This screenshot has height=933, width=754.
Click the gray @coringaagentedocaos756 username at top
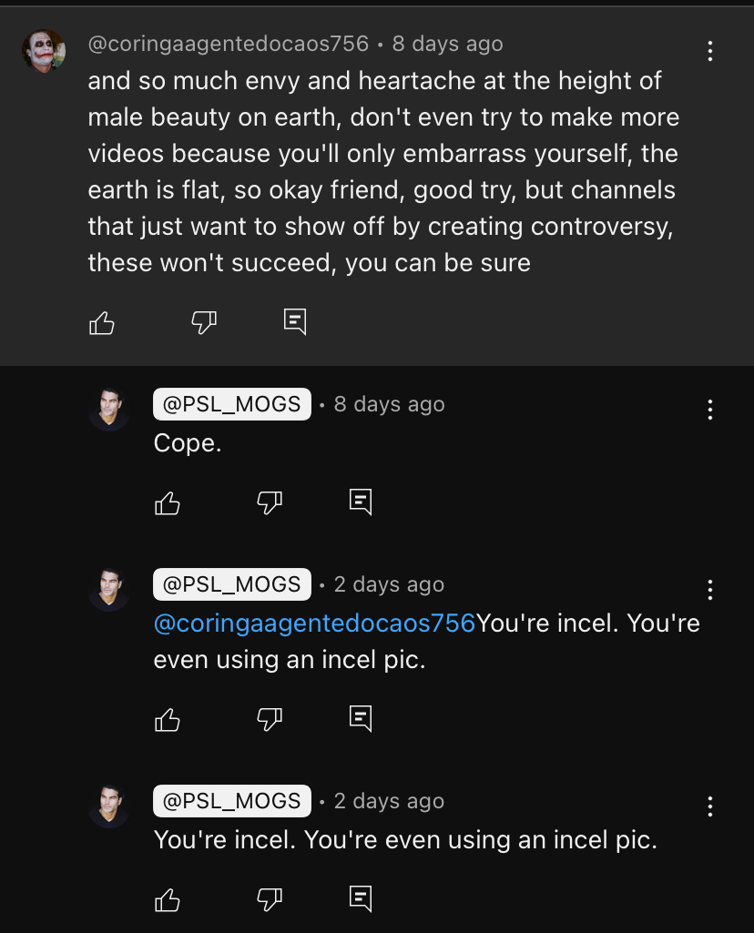pos(229,44)
